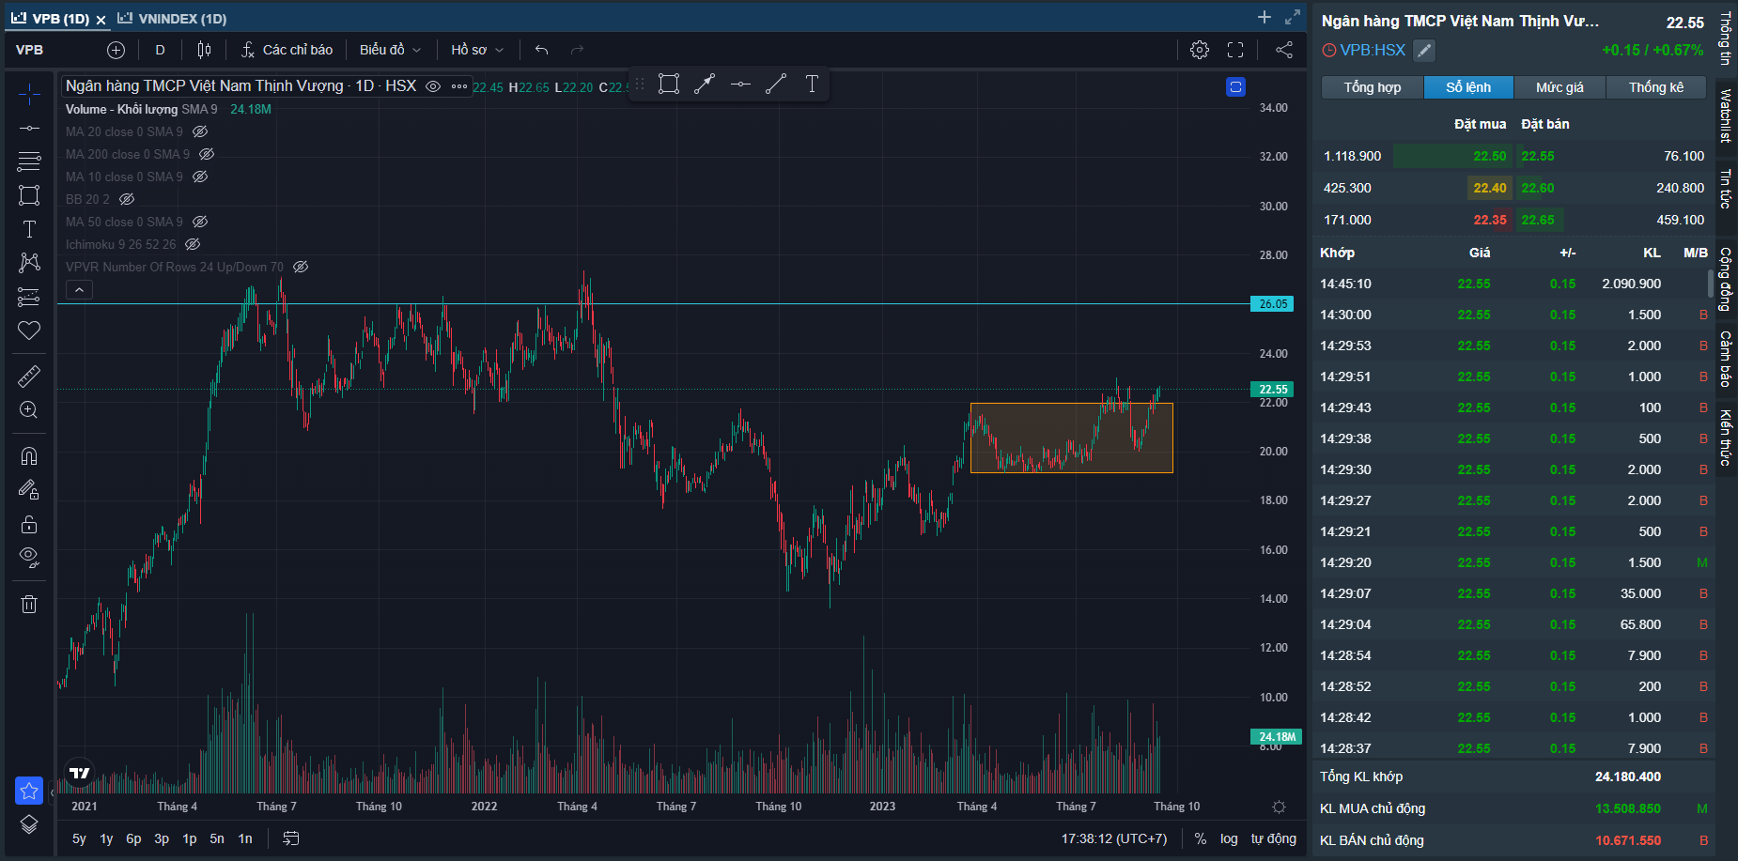Image resolution: width=1738 pixels, height=861 pixels.
Task: Toggle magnet mode for drawings
Action: [x=29, y=456]
